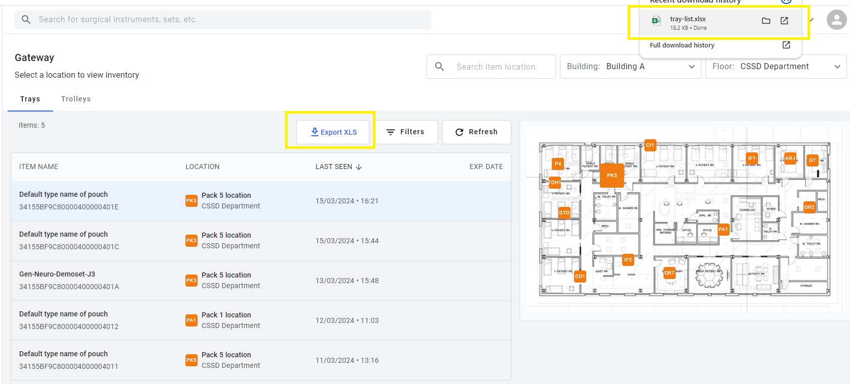The height and width of the screenshot is (384, 850).
Task: Click the OR2 marker on floor map
Action: click(x=809, y=207)
